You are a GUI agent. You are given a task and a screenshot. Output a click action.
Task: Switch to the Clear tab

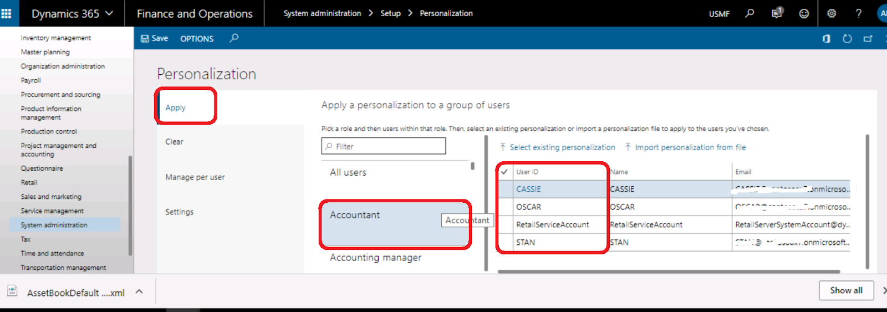pyautogui.click(x=174, y=142)
